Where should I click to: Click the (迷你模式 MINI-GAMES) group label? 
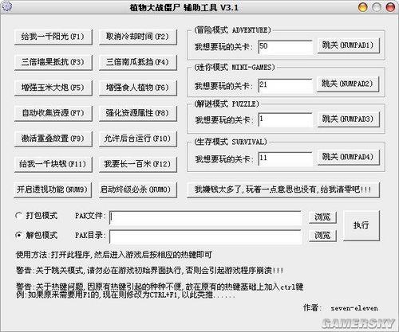235,68
